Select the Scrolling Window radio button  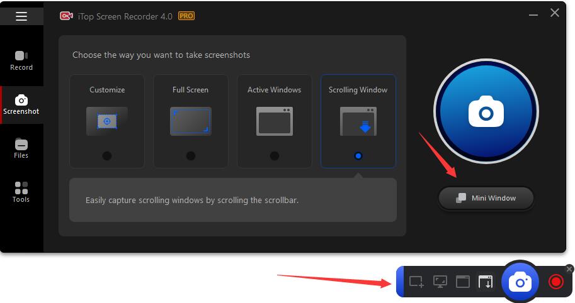pyautogui.click(x=358, y=156)
